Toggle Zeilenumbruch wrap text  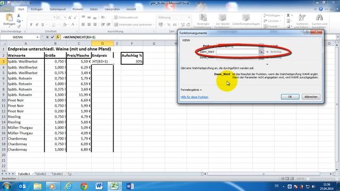[126, 18]
